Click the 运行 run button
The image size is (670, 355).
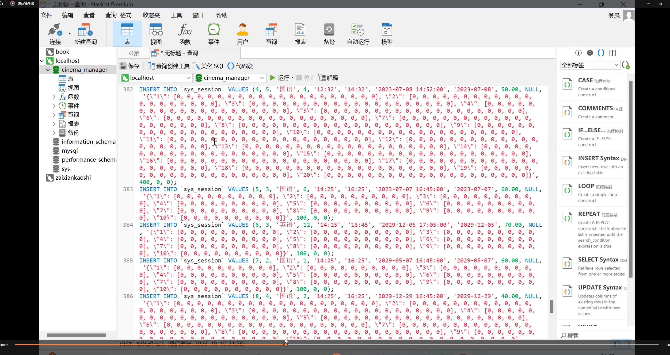tap(280, 78)
